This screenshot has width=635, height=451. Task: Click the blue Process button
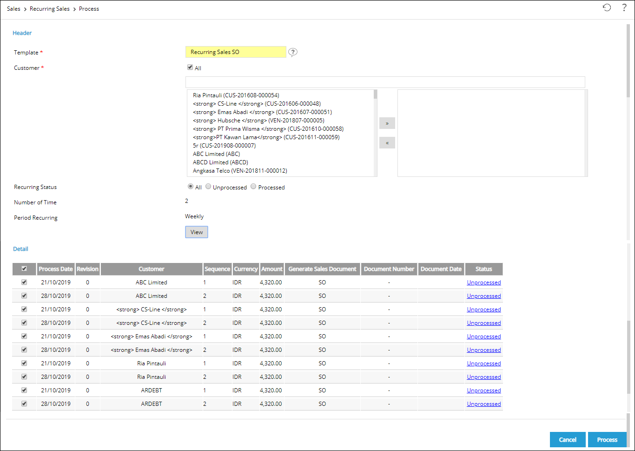tap(607, 440)
